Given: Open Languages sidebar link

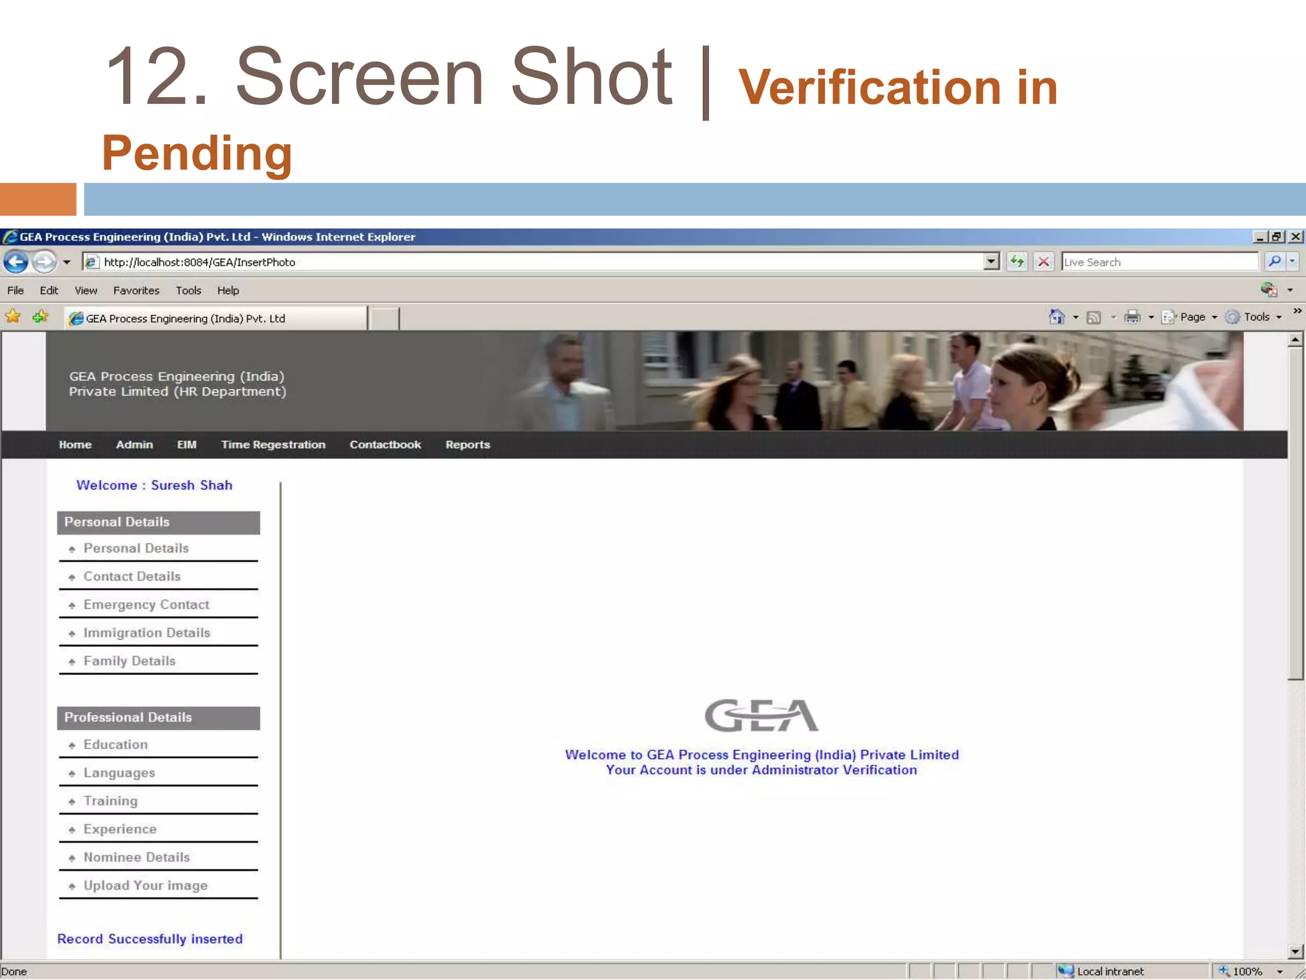Looking at the screenshot, I should click(119, 773).
